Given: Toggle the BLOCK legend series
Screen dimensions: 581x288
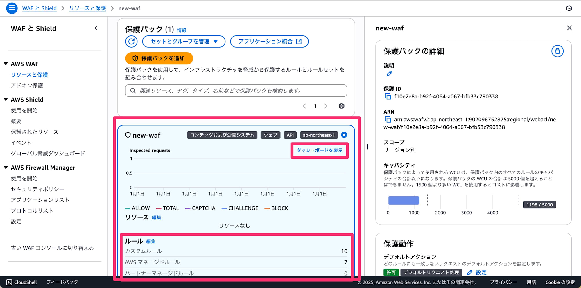Looking at the screenshot, I should click(276, 208).
